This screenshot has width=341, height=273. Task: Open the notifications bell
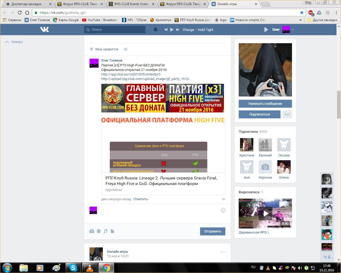(156, 30)
